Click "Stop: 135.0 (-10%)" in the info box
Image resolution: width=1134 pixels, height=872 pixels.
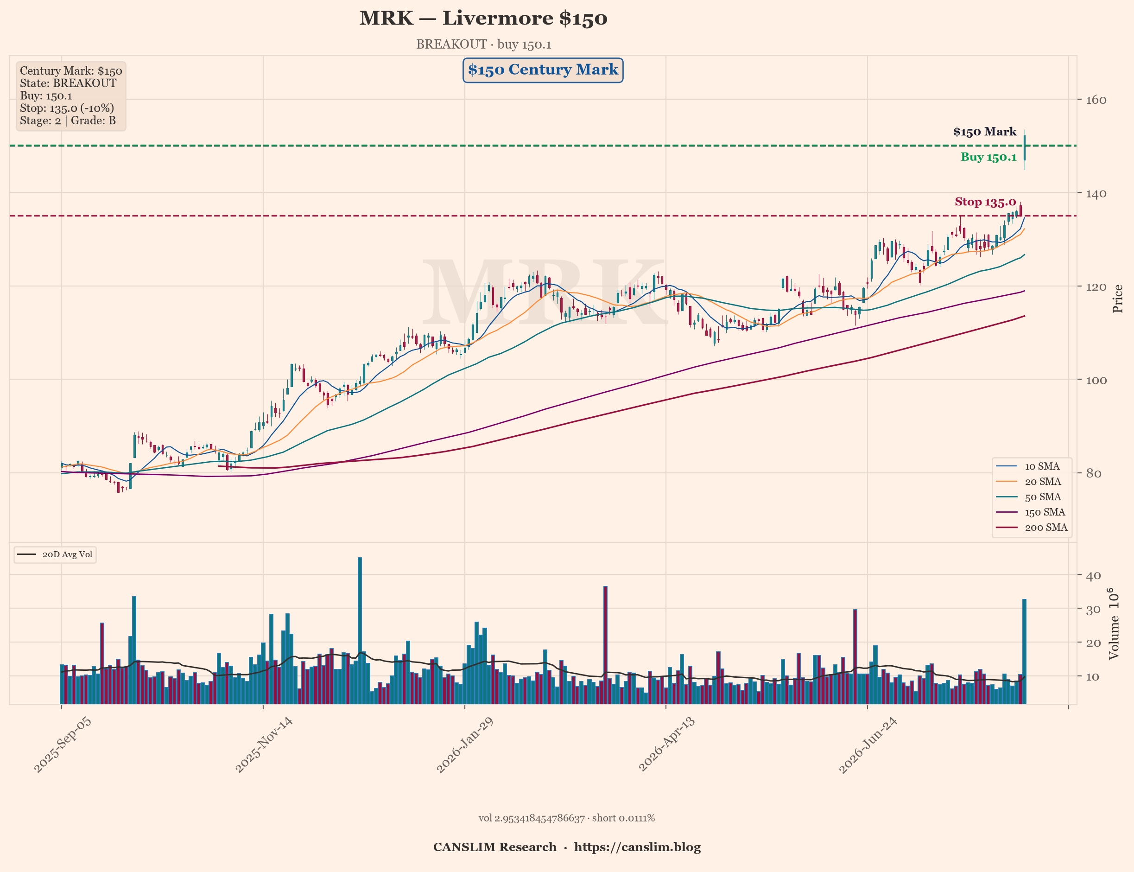tap(67, 108)
